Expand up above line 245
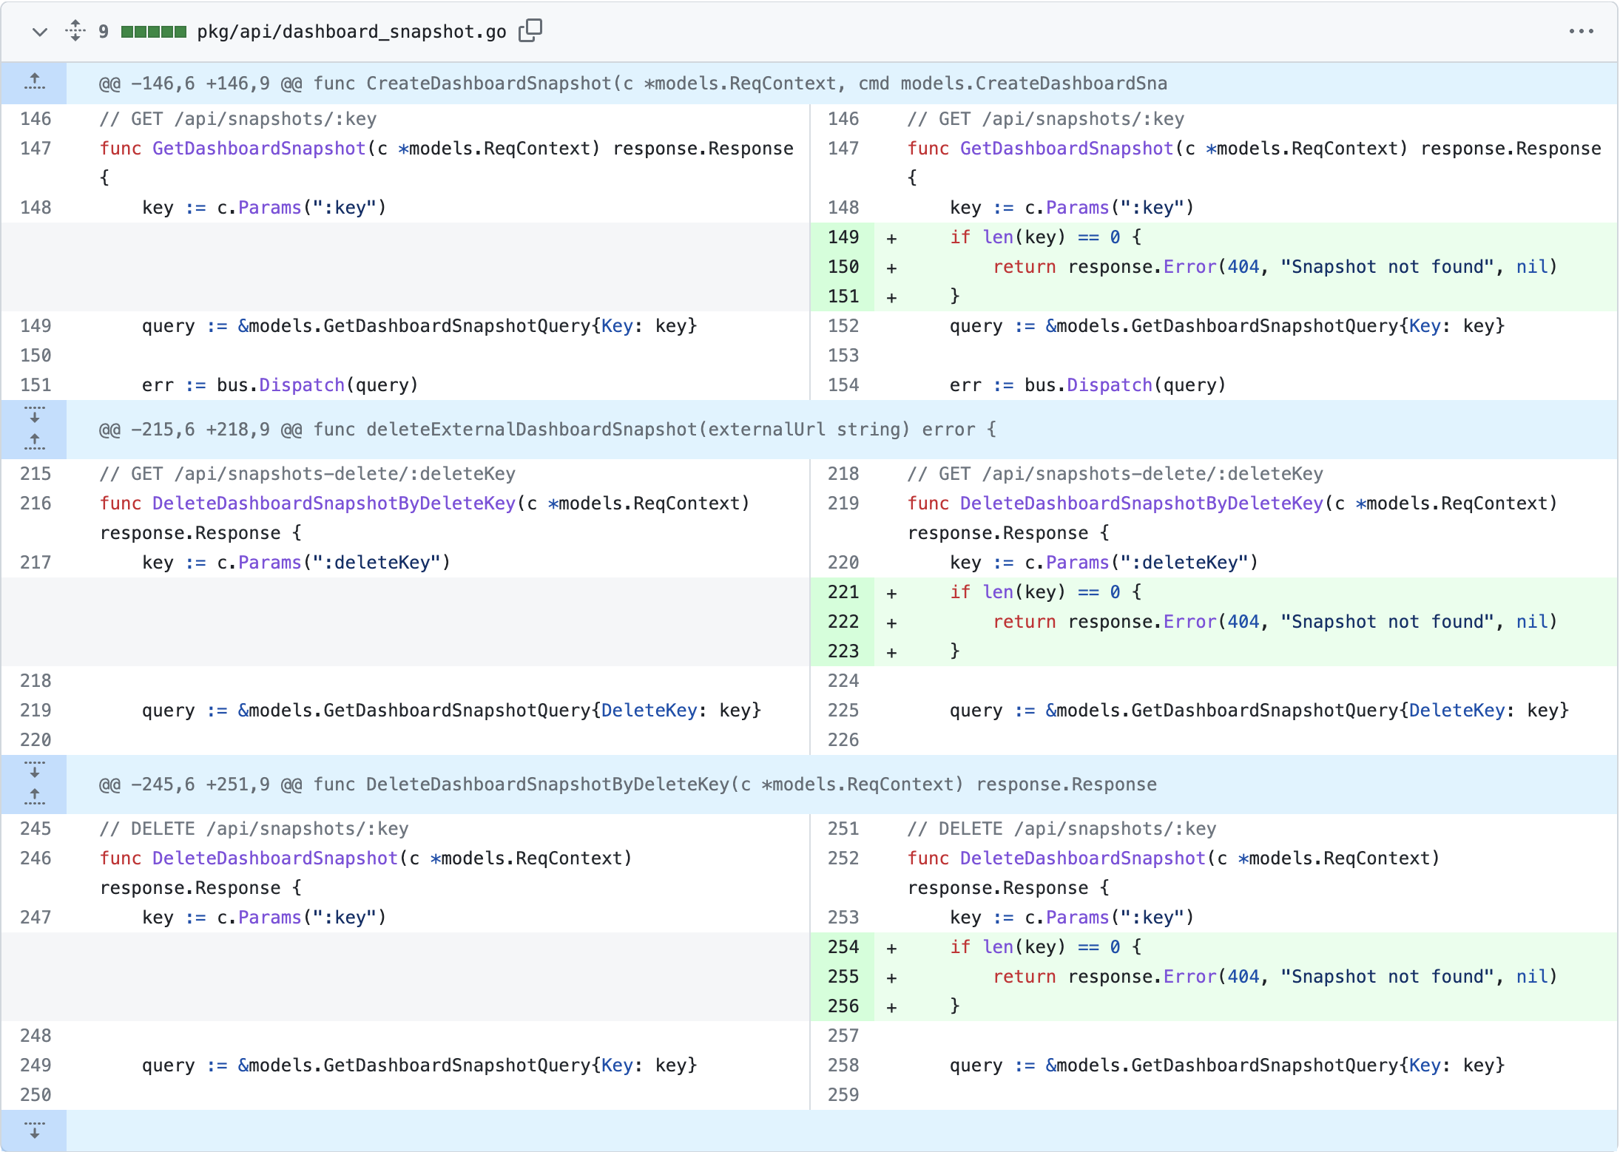This screenshot has height=1152, width=1620. 34,798
